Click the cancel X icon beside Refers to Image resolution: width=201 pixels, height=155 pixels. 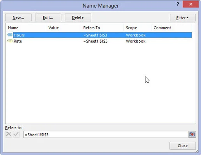click(9, 134)
